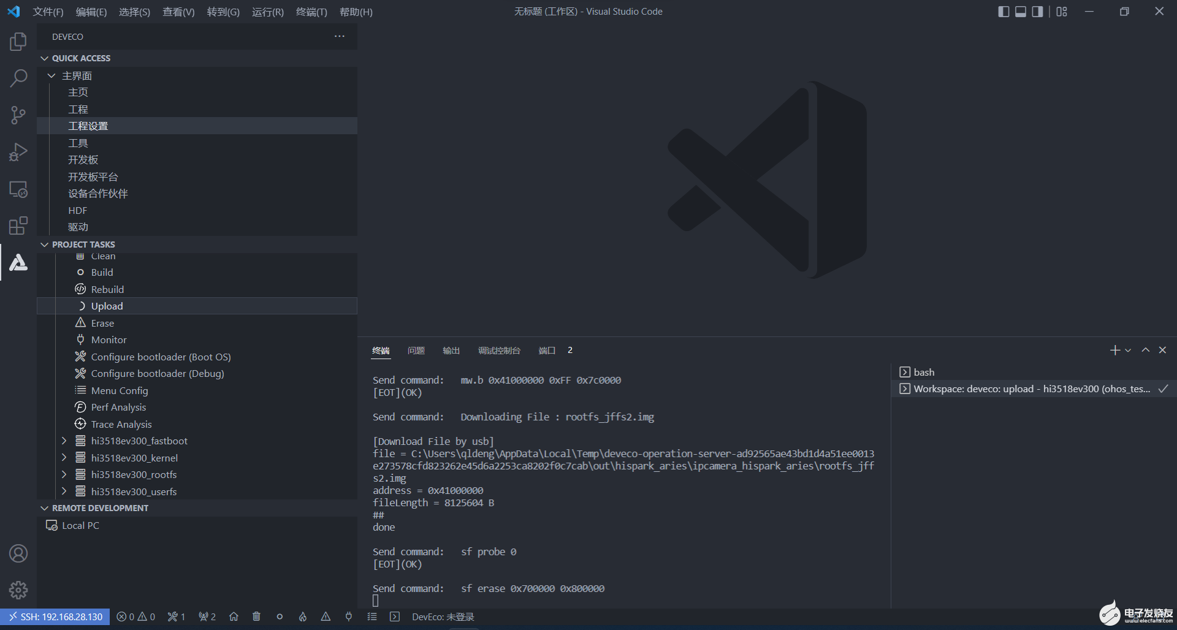Open the Search view in activity bar
1177x630 pixels.
[x=18, y=78]
